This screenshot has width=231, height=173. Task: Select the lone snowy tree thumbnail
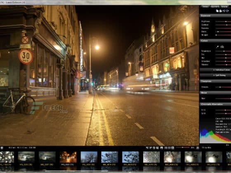click(89, 157)
